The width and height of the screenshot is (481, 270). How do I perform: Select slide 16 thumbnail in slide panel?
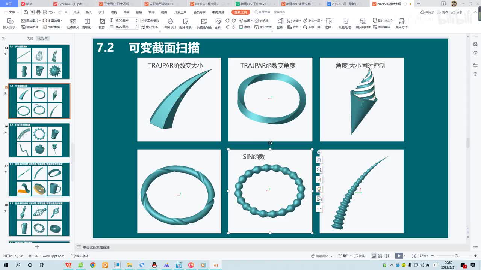click(x=39, y=140)
